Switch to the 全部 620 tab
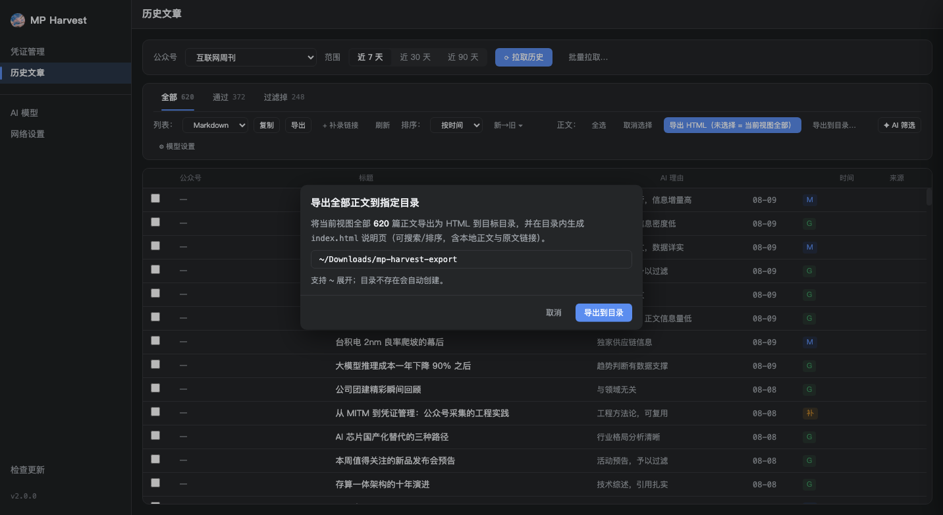943x515 pixels. [x=178, y=97]
